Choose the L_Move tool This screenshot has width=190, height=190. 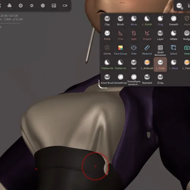pyautogui.click(x=174, y=65)
